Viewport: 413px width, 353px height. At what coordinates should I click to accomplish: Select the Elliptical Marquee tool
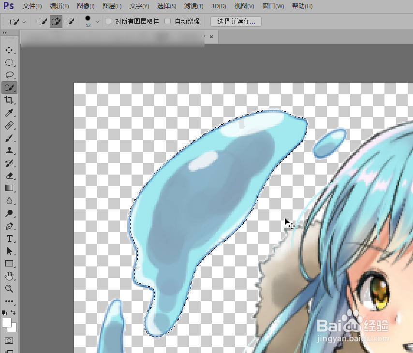9,62
